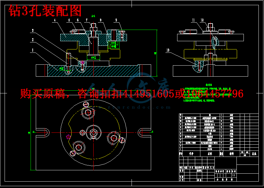Screen dimensions: 264x188
Task: Select left U-slot of base in top view
Action: [x=40, y=132]
